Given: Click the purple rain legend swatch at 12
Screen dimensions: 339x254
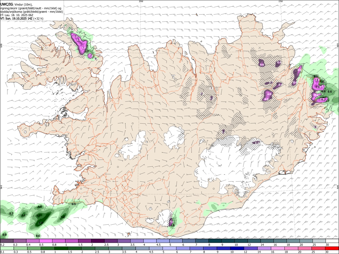Looking at the screenshot, I should coord(251,248).
